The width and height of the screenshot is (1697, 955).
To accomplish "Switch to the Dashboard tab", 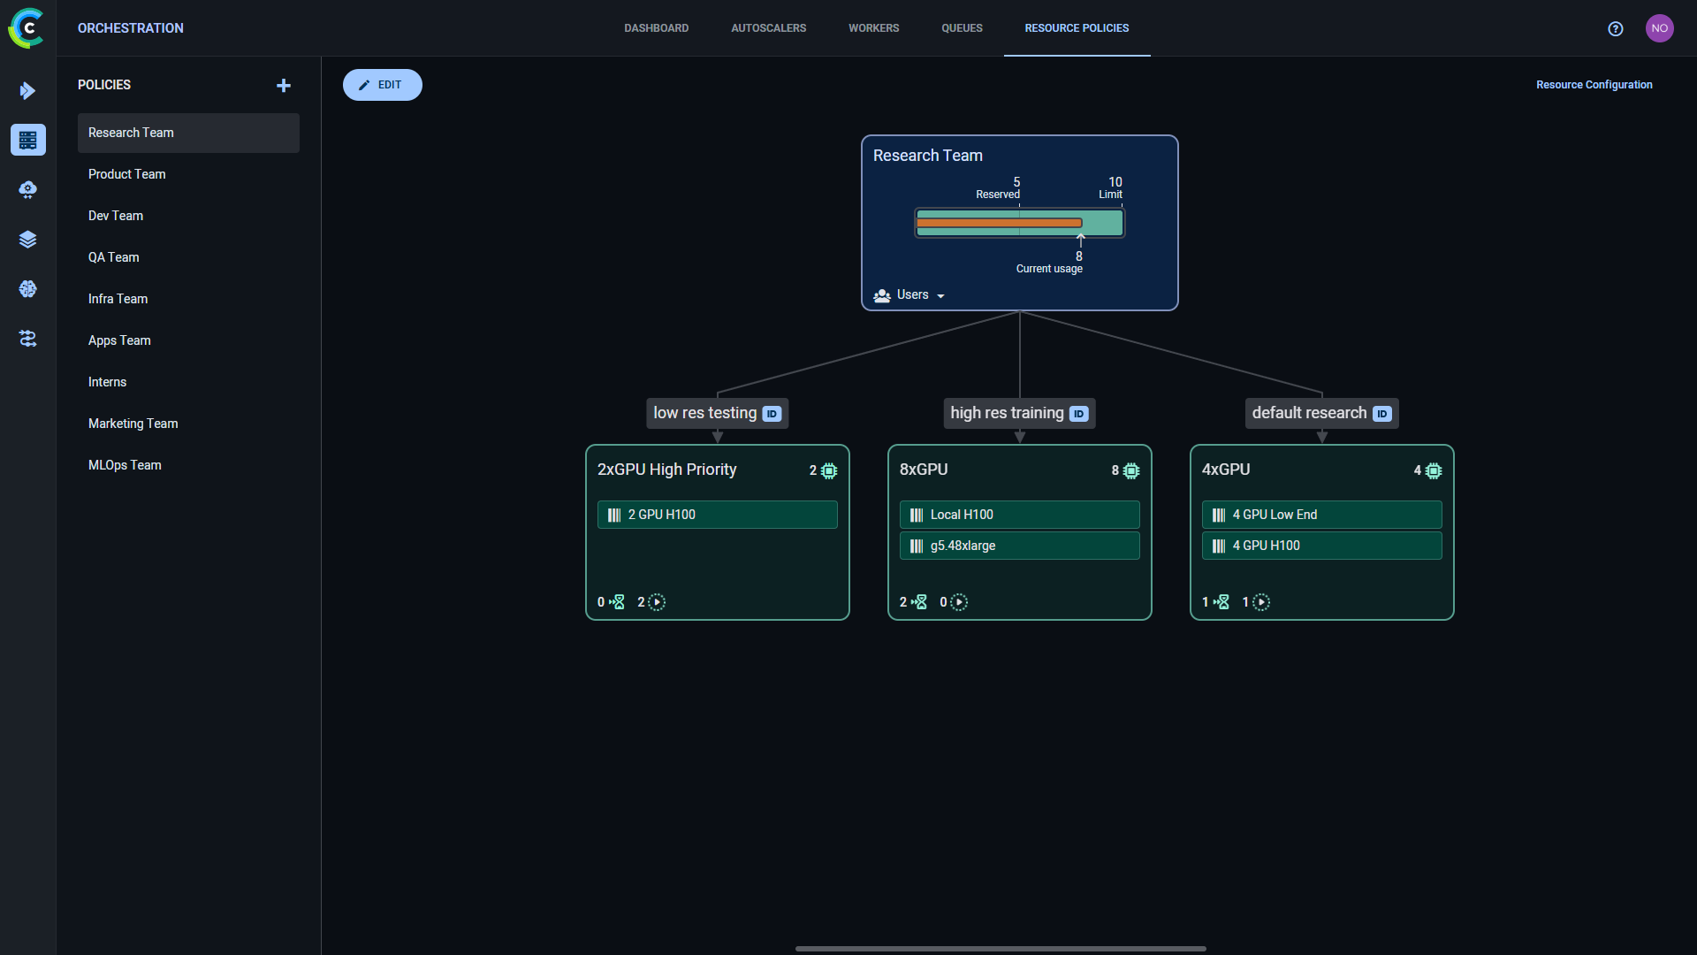I will (x=656, y=28).
